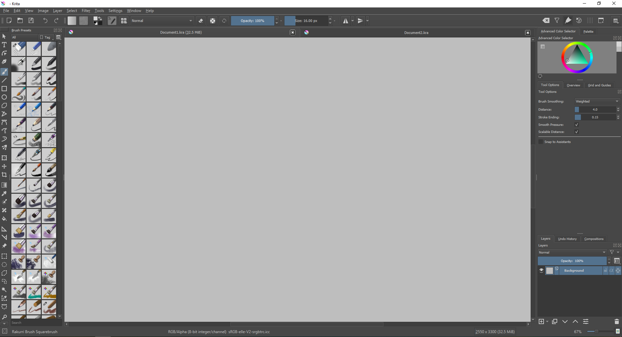Image resolution: width=622 pixels, height=337 pixels.
Task: Switch to Undo History tab
Action: [567, 239]
